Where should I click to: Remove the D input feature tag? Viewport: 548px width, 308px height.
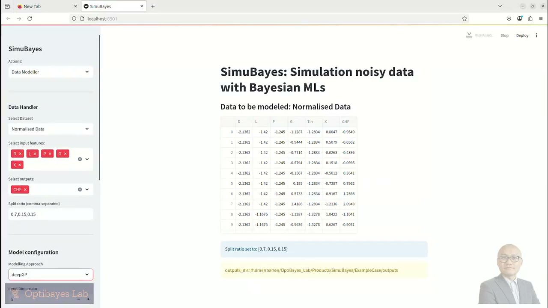[x=20, y=154]
